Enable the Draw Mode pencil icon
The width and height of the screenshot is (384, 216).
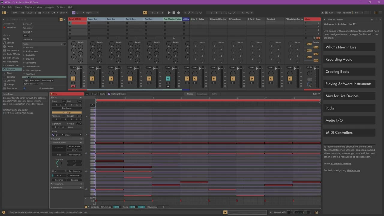tap(322, 13)
